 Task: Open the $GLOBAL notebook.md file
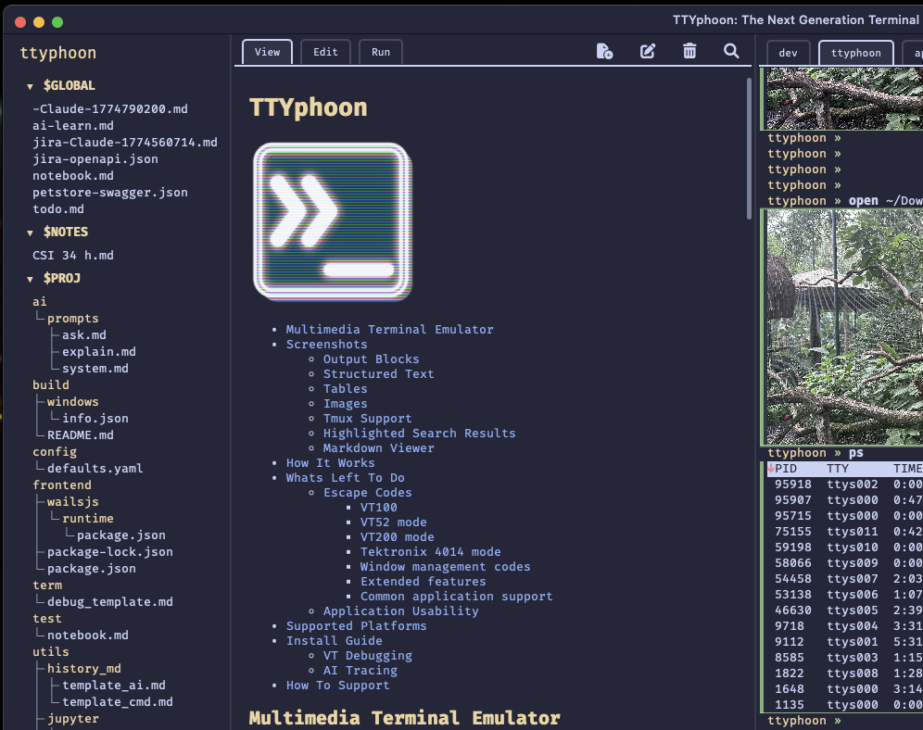[73, 175]
